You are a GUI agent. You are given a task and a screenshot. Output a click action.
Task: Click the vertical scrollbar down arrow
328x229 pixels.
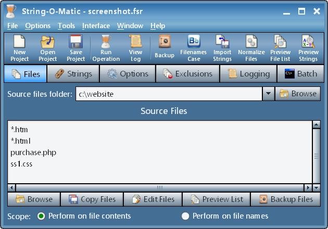coord(317,188)
